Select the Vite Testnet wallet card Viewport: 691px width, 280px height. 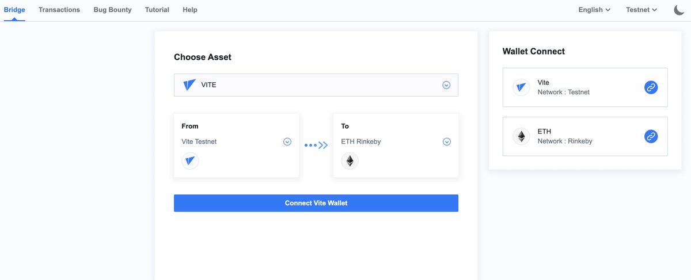tap(585, 87)
